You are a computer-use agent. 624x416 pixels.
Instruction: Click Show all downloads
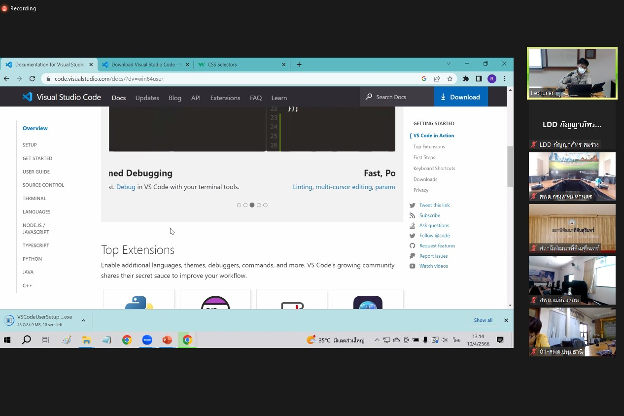tap(483, 320)
